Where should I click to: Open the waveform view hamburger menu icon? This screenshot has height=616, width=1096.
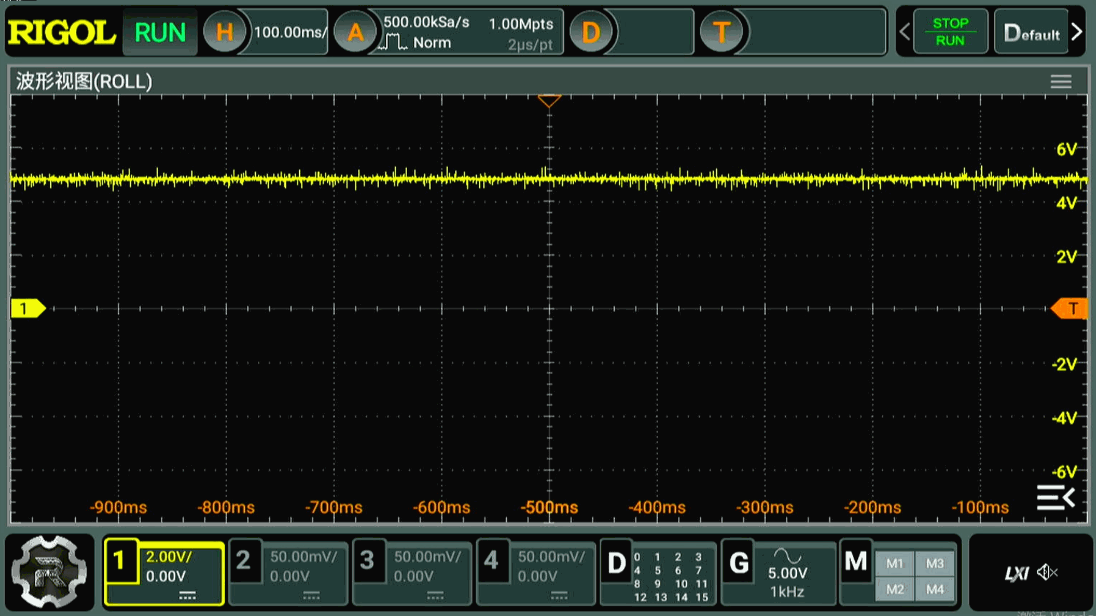tap(1061, 82)
